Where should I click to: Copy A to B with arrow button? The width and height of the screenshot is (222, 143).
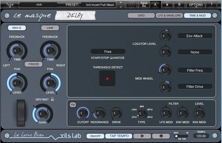[167, 5]
